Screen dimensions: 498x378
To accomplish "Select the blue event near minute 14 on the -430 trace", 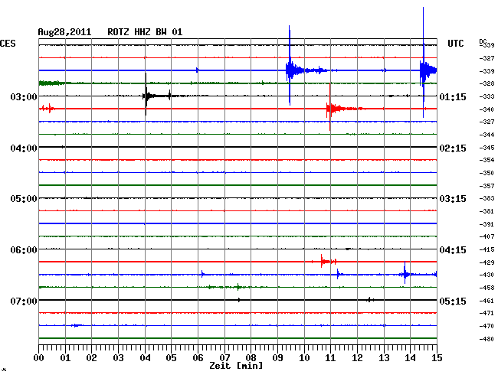I will click(405, 273).
